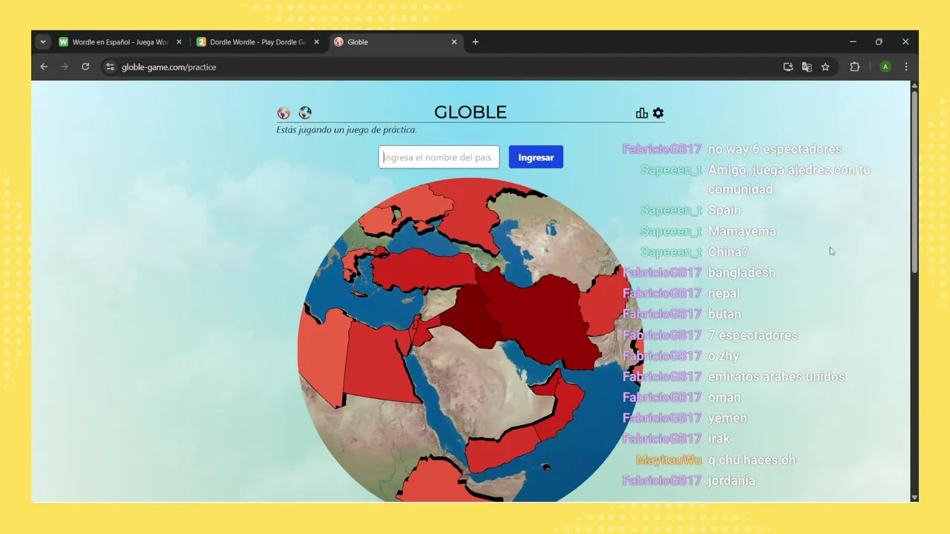
Task: Click chat message 'emiratos arabes unidos'
Action: (776, 377)
